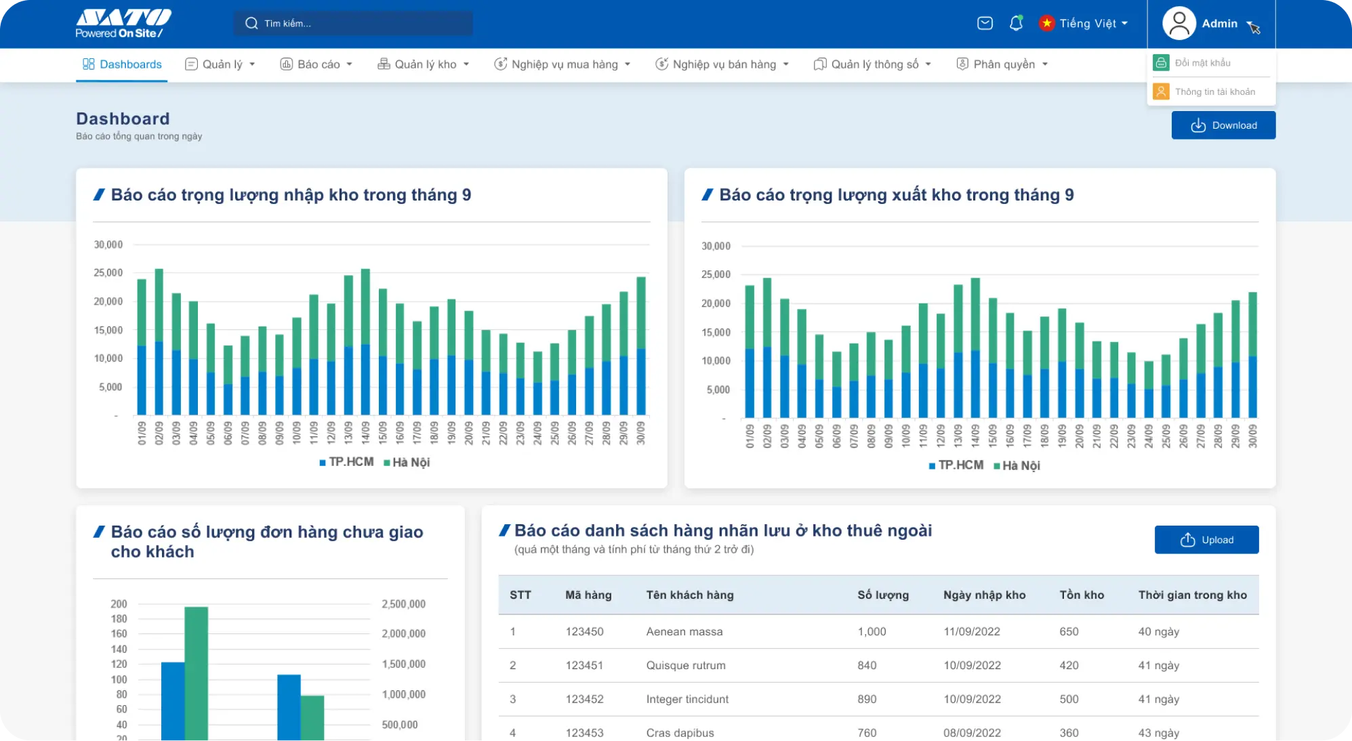
Task: Click the 30/09 bar in xuất kho chart
Action: pyautogui.click(x=1252, y=355)
